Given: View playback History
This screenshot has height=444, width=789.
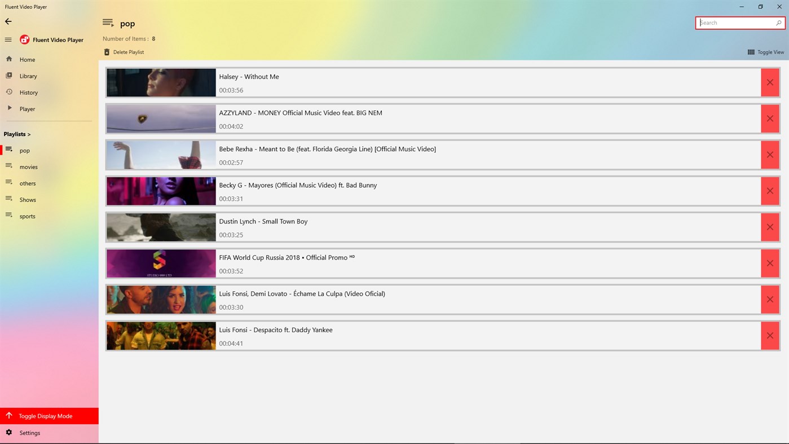Looking at the screenshot, I should click(x=9, y=92).
